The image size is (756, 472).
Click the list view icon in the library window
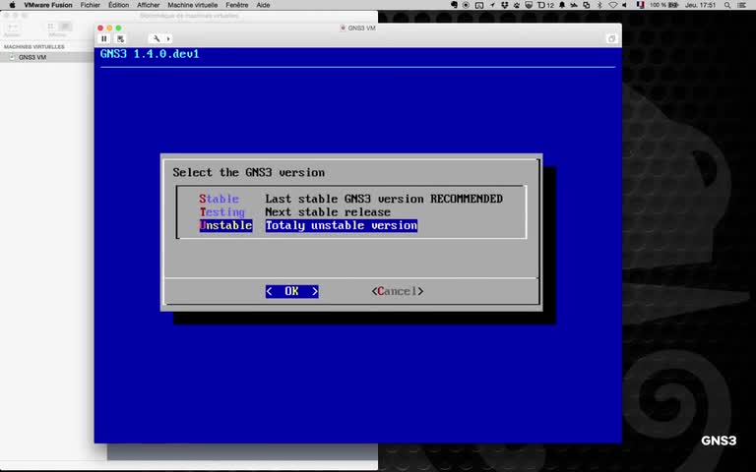click(66, 26)
